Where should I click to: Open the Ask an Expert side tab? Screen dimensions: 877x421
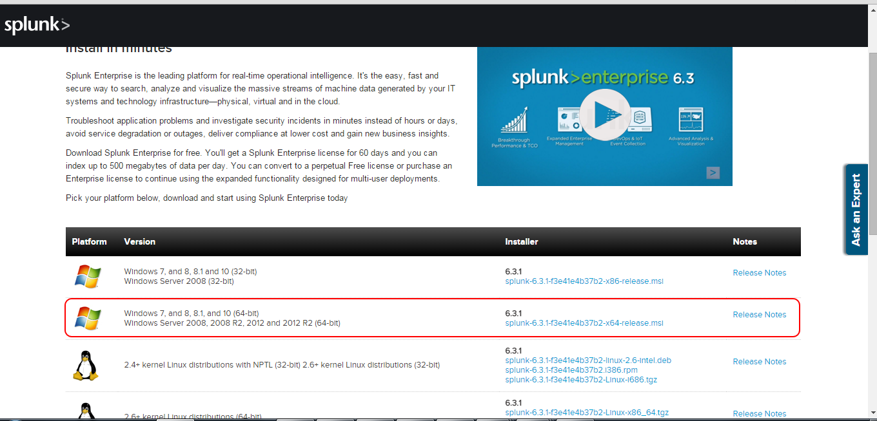coord(856,210)
